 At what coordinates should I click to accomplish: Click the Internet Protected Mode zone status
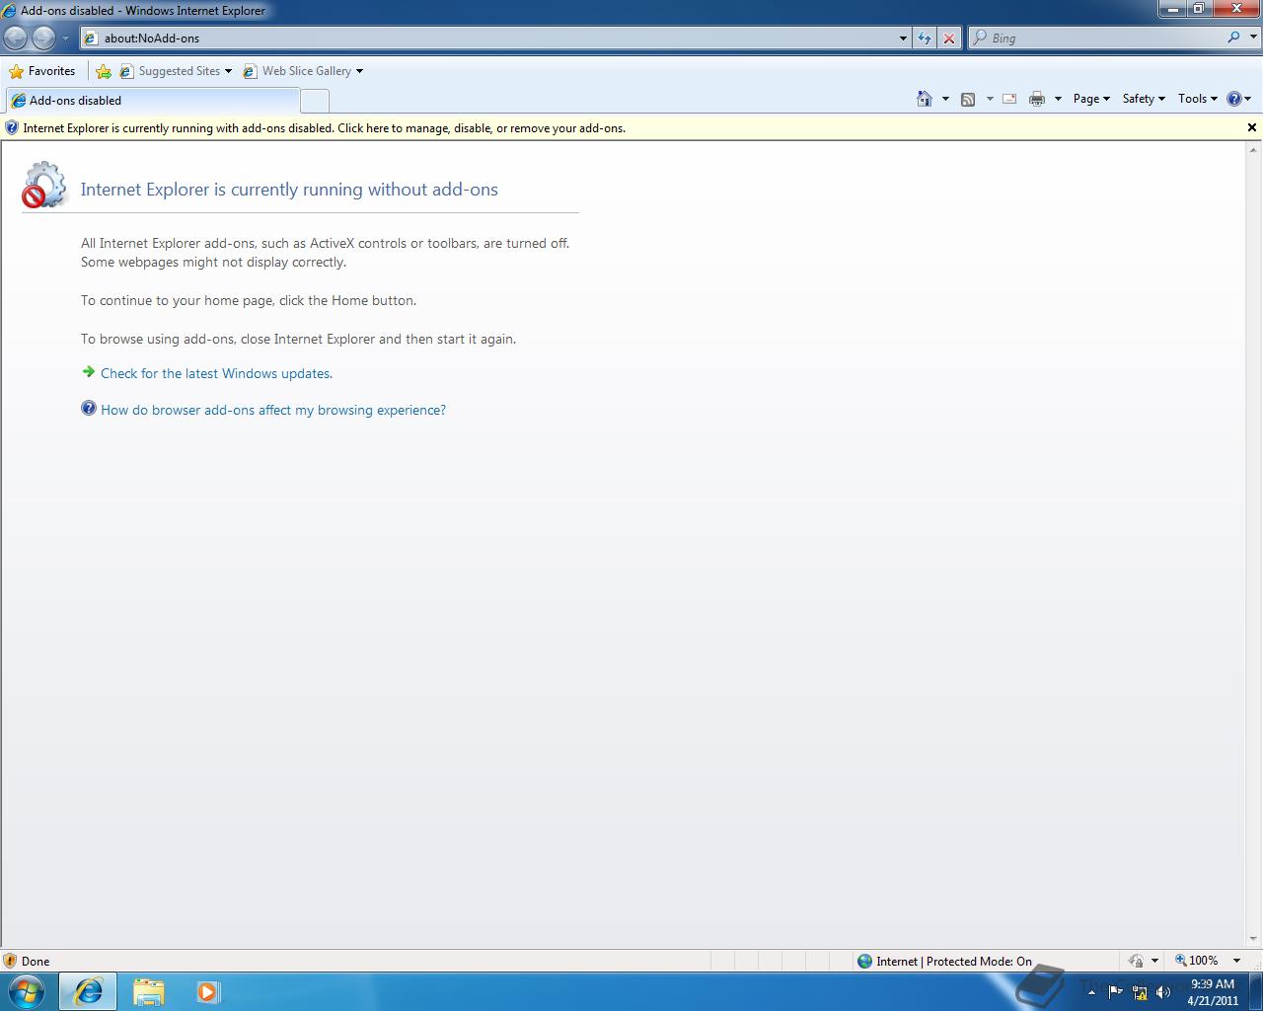(x=944, y=961)
